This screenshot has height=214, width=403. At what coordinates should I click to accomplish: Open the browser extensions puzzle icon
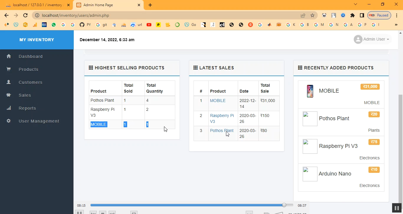(x=352, y=15)
